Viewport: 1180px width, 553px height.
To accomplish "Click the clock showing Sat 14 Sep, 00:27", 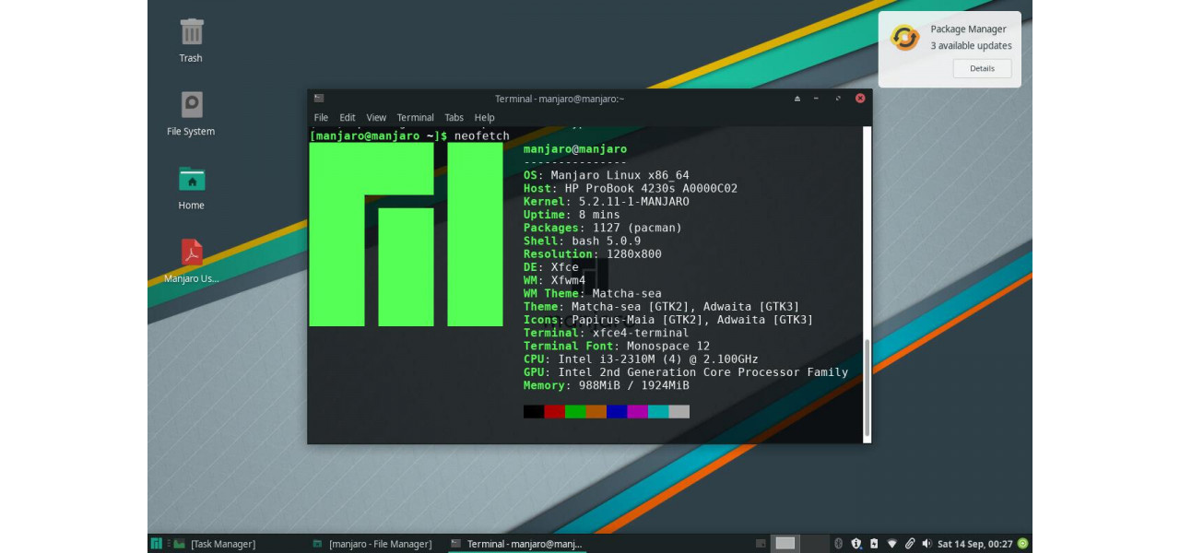I will pyautogui.click(x=974, y=544).
